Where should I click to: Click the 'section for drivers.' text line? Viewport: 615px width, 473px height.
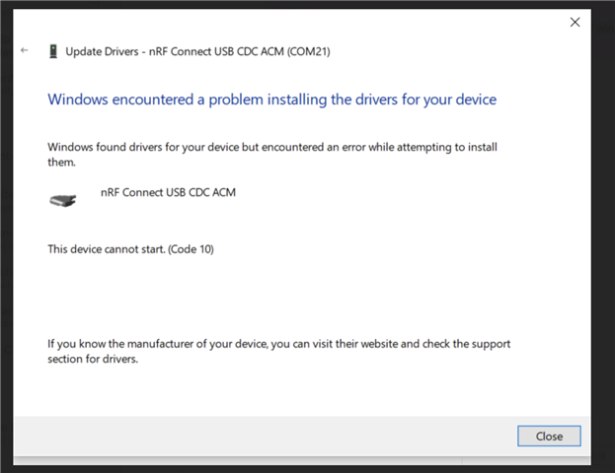click(93, 359)
